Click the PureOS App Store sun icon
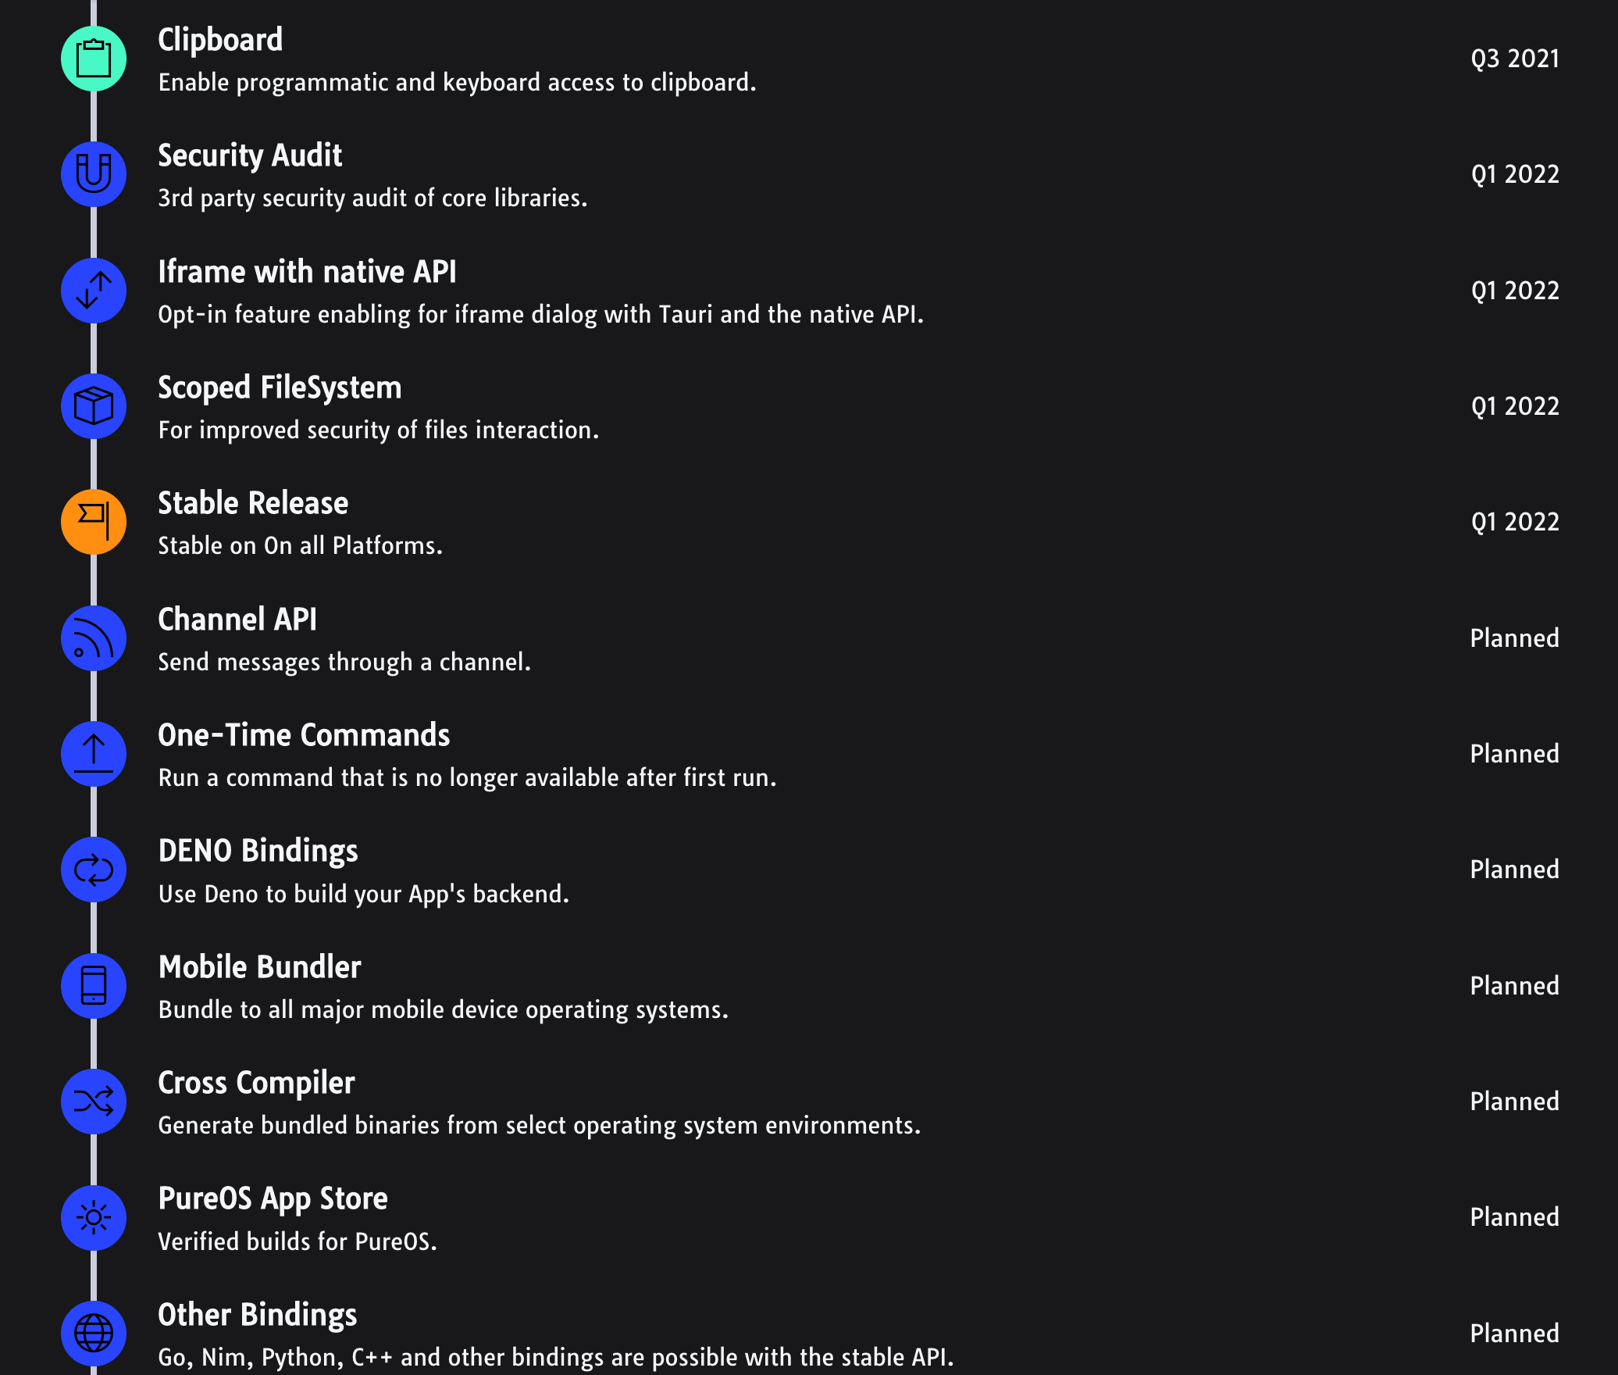 coord(93,1216)
